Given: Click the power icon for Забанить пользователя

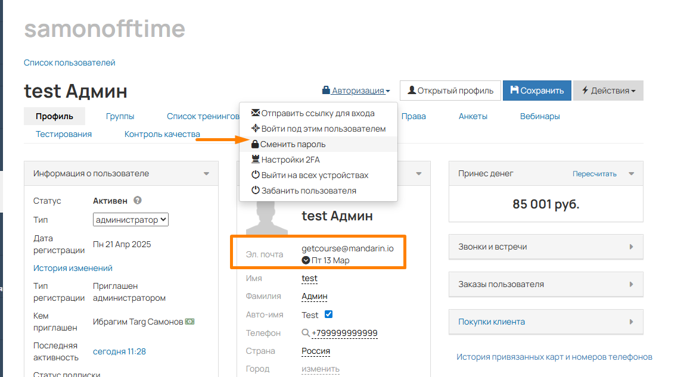Looking at the screenshot, I should [256, 191].
